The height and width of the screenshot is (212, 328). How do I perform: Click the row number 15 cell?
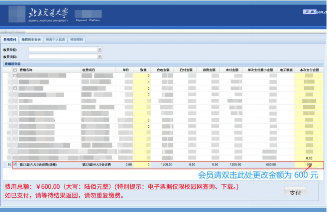[9, 165]
